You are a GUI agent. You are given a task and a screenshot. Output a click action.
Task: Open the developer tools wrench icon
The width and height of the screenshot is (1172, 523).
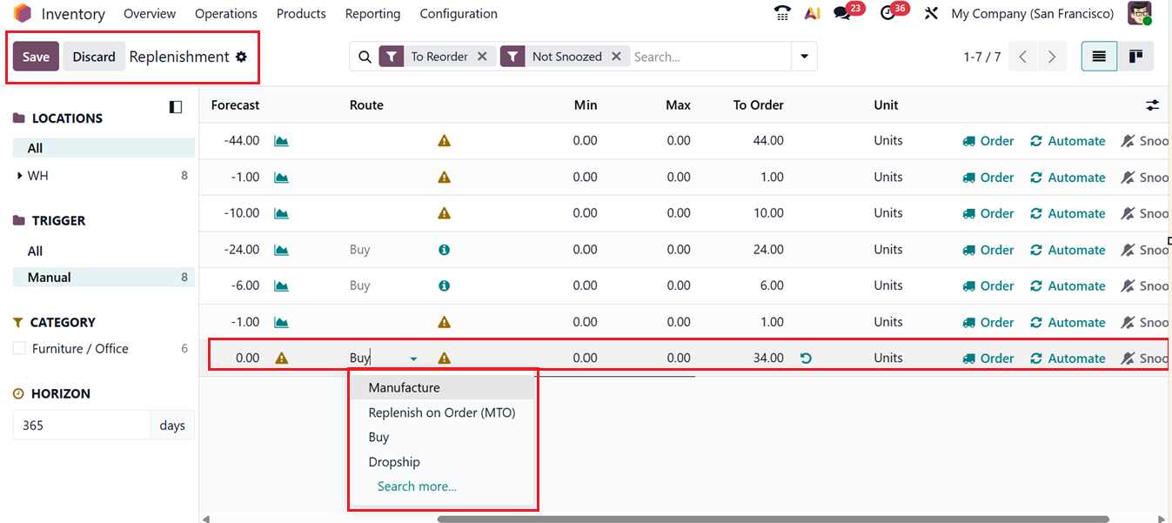click(x=929, y=13)
